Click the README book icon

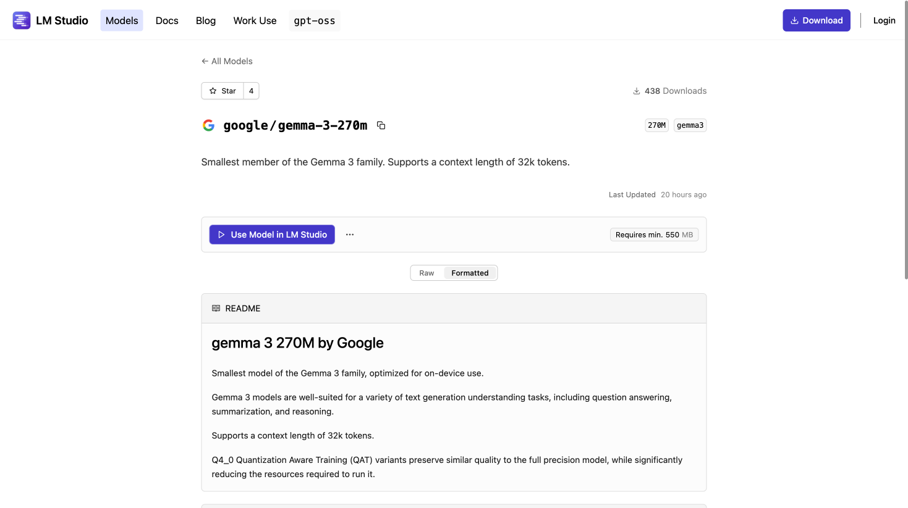pyautogui.click(x=216, y=308)
